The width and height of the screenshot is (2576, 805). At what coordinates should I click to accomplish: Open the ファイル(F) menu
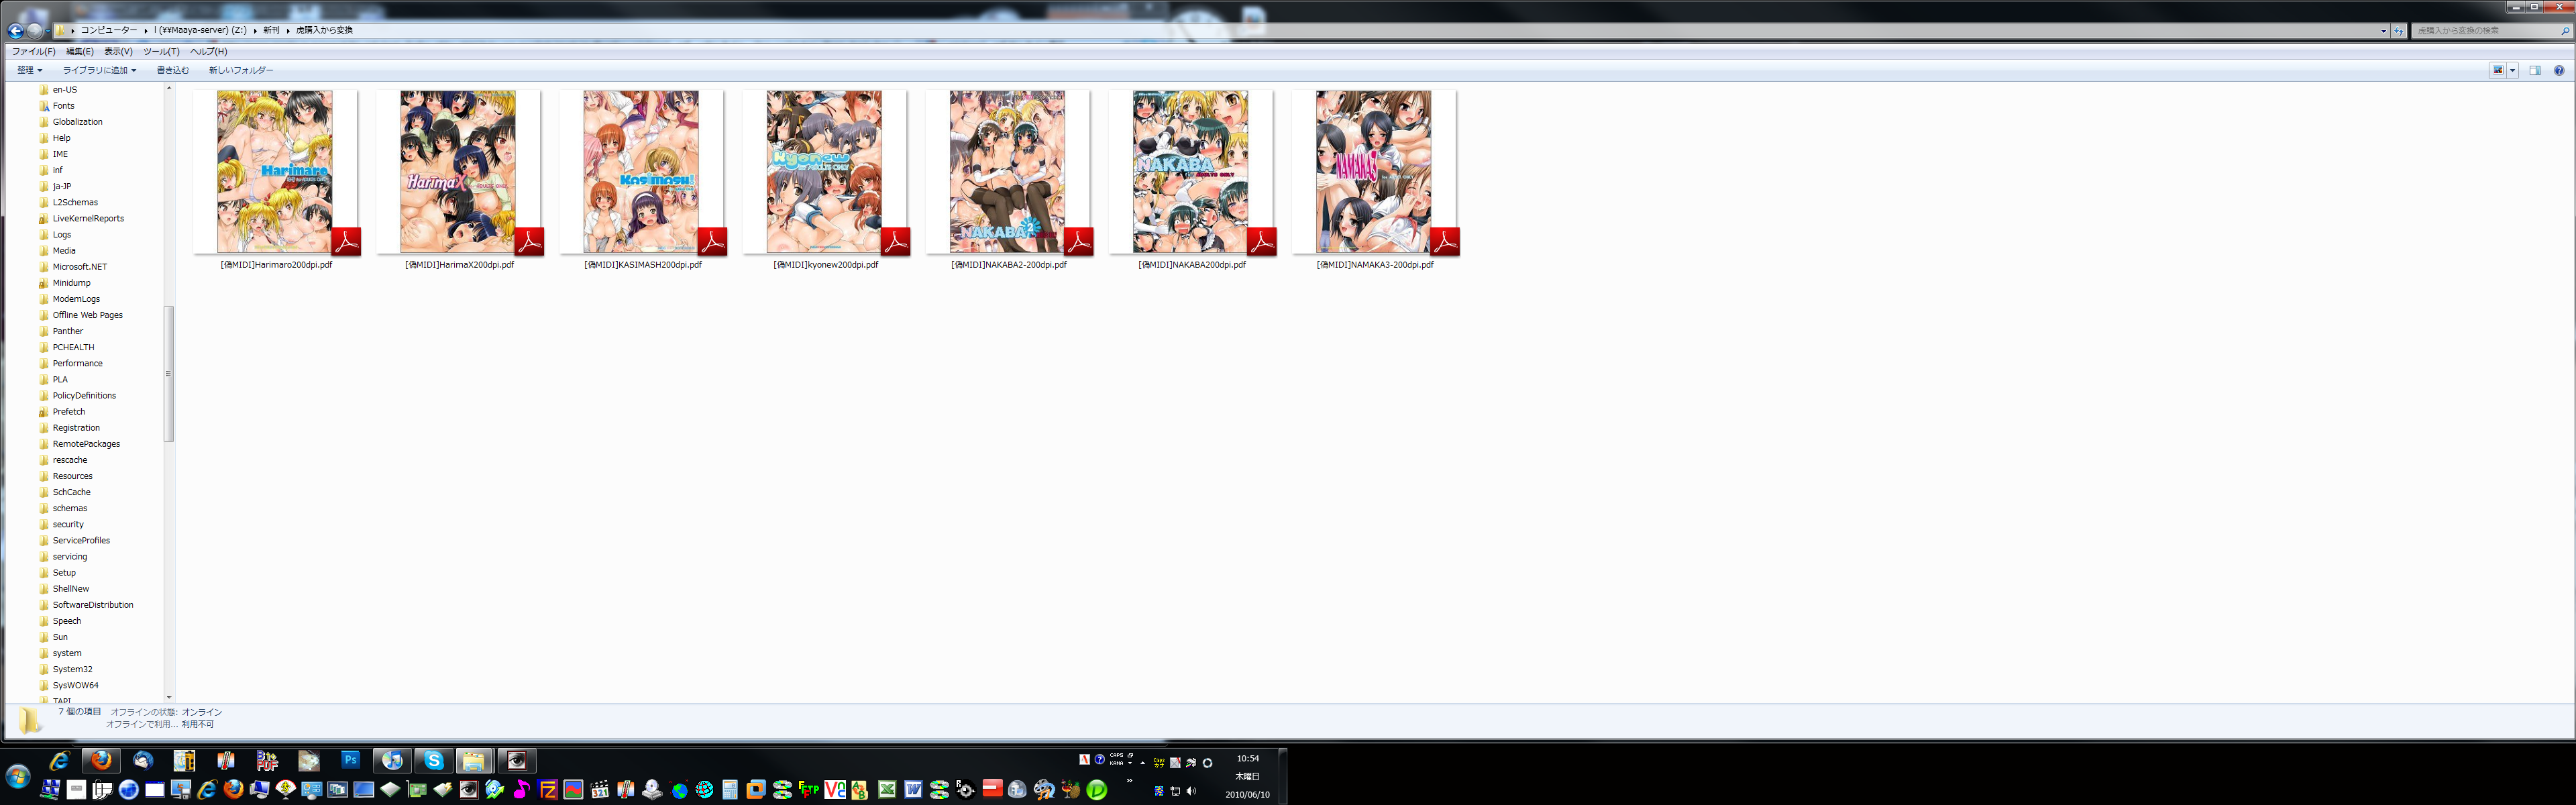pos(33,51)
